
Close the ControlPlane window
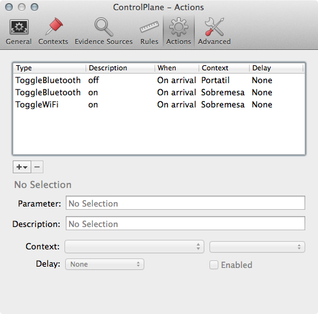pyautogui.click(x=9, y=7)
